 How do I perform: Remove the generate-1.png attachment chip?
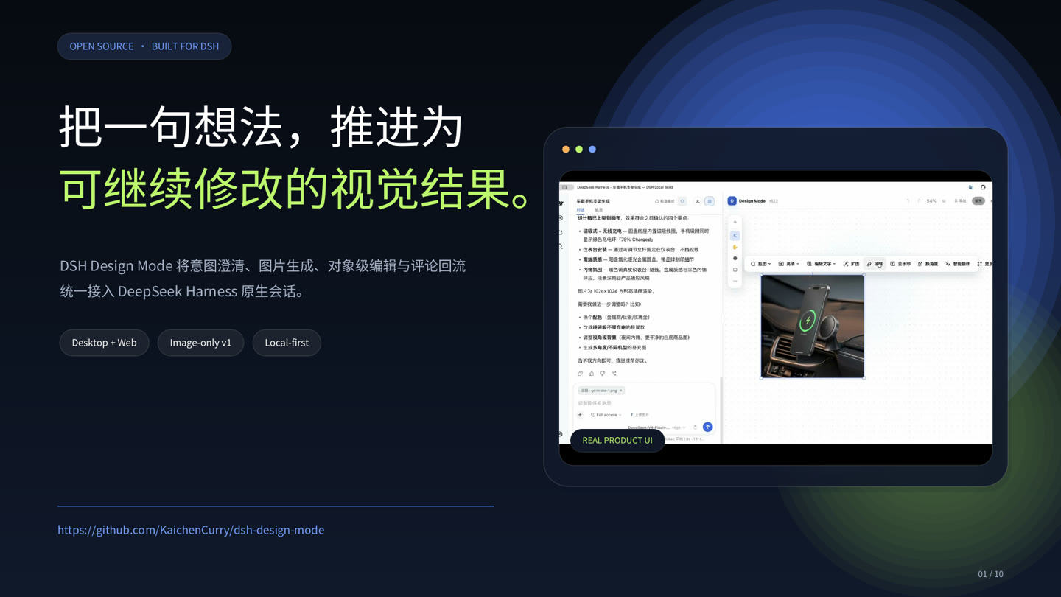point(621,391)
